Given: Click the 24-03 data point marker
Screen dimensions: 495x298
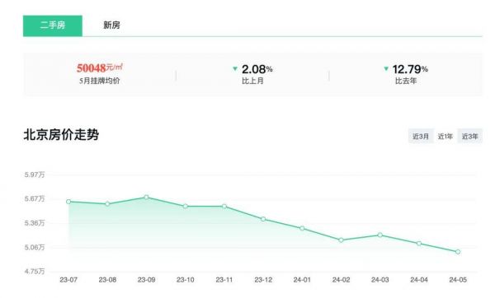Looking at the screenshot, I should coord(380,235).
